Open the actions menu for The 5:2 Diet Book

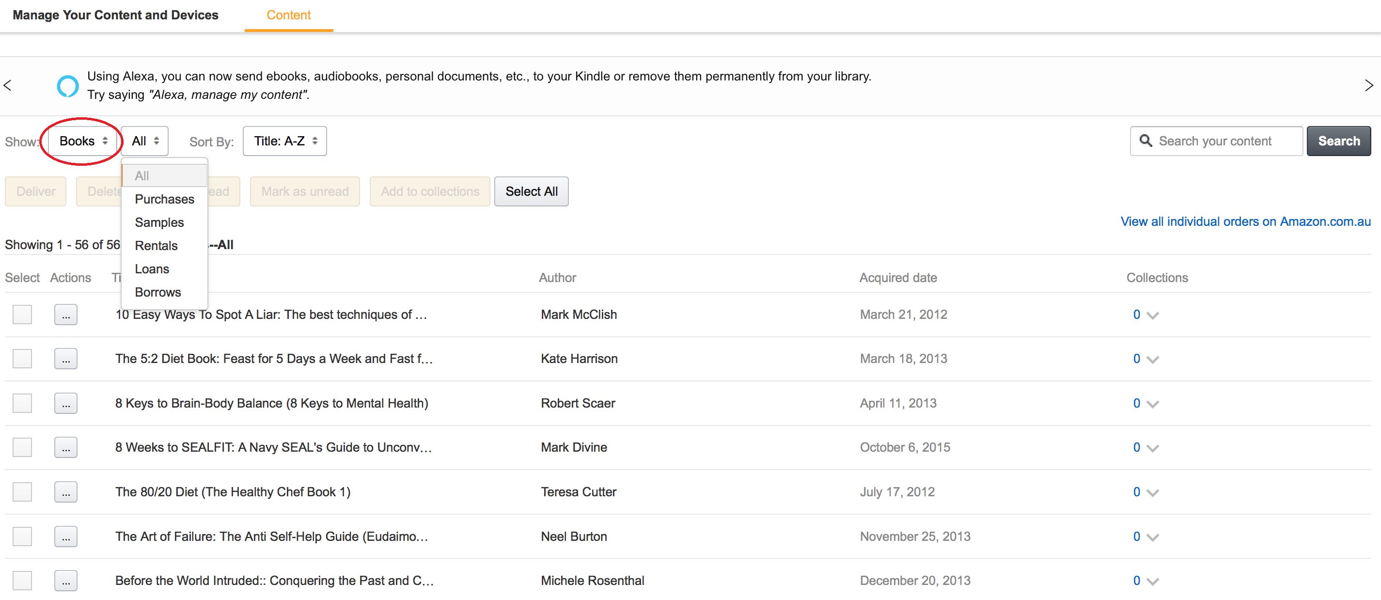(x=65, y=359)
